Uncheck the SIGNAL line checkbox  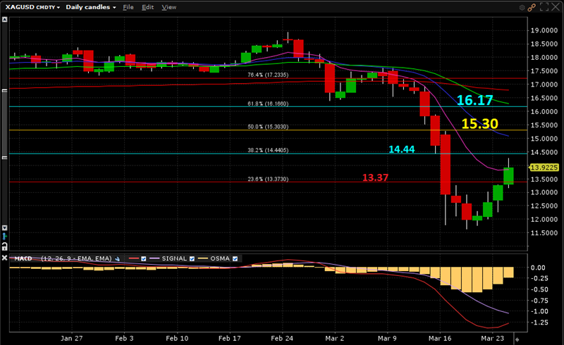tap(192, 259)
